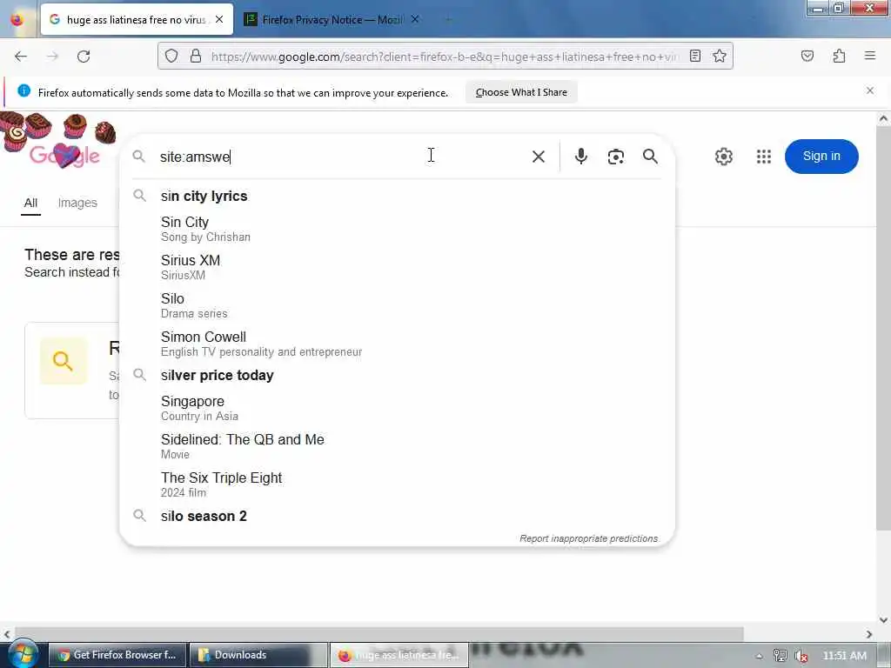The height and width of the screenshot is (668, 891).
Task: Open Firefox application hamburger menu
Action: coord(870,56)
